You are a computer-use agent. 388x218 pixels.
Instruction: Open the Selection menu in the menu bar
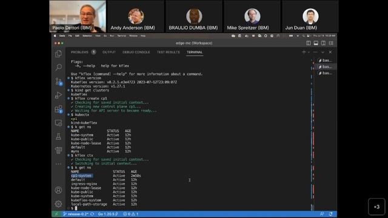[x=87, y=36]
